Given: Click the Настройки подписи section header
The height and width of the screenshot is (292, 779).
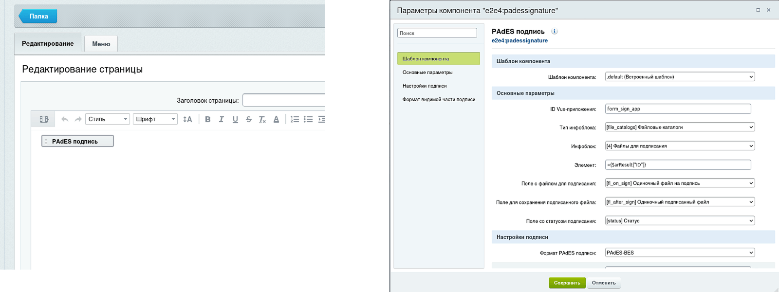Looking at the screenshot, I should click(x=633, y=237).
